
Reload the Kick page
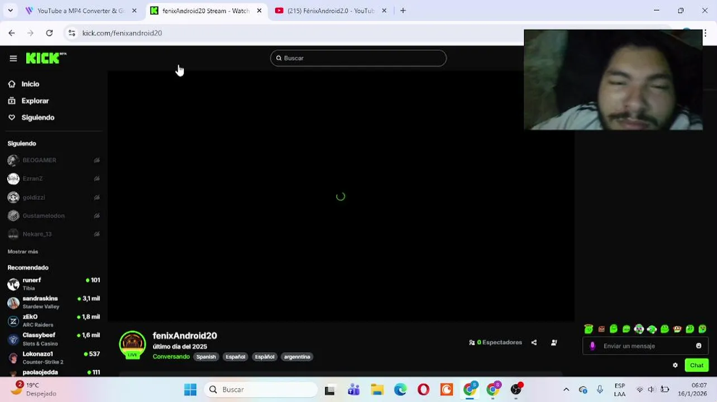(x=49, y=33)
